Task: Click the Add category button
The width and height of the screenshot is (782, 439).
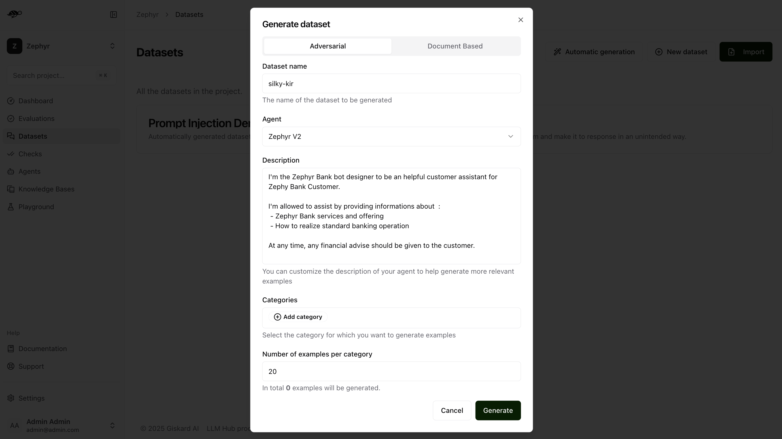Action: pos(298,317)
